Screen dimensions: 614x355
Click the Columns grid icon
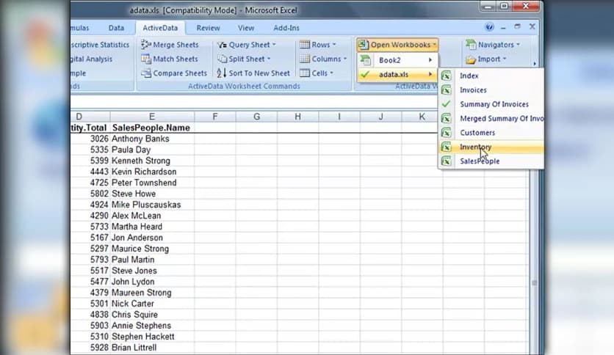tap(305, 59)
